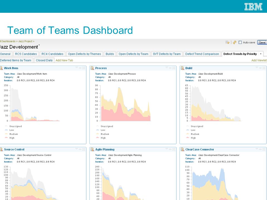Click the grid-with-arrow icon left of refresh

tap(227, 42)
